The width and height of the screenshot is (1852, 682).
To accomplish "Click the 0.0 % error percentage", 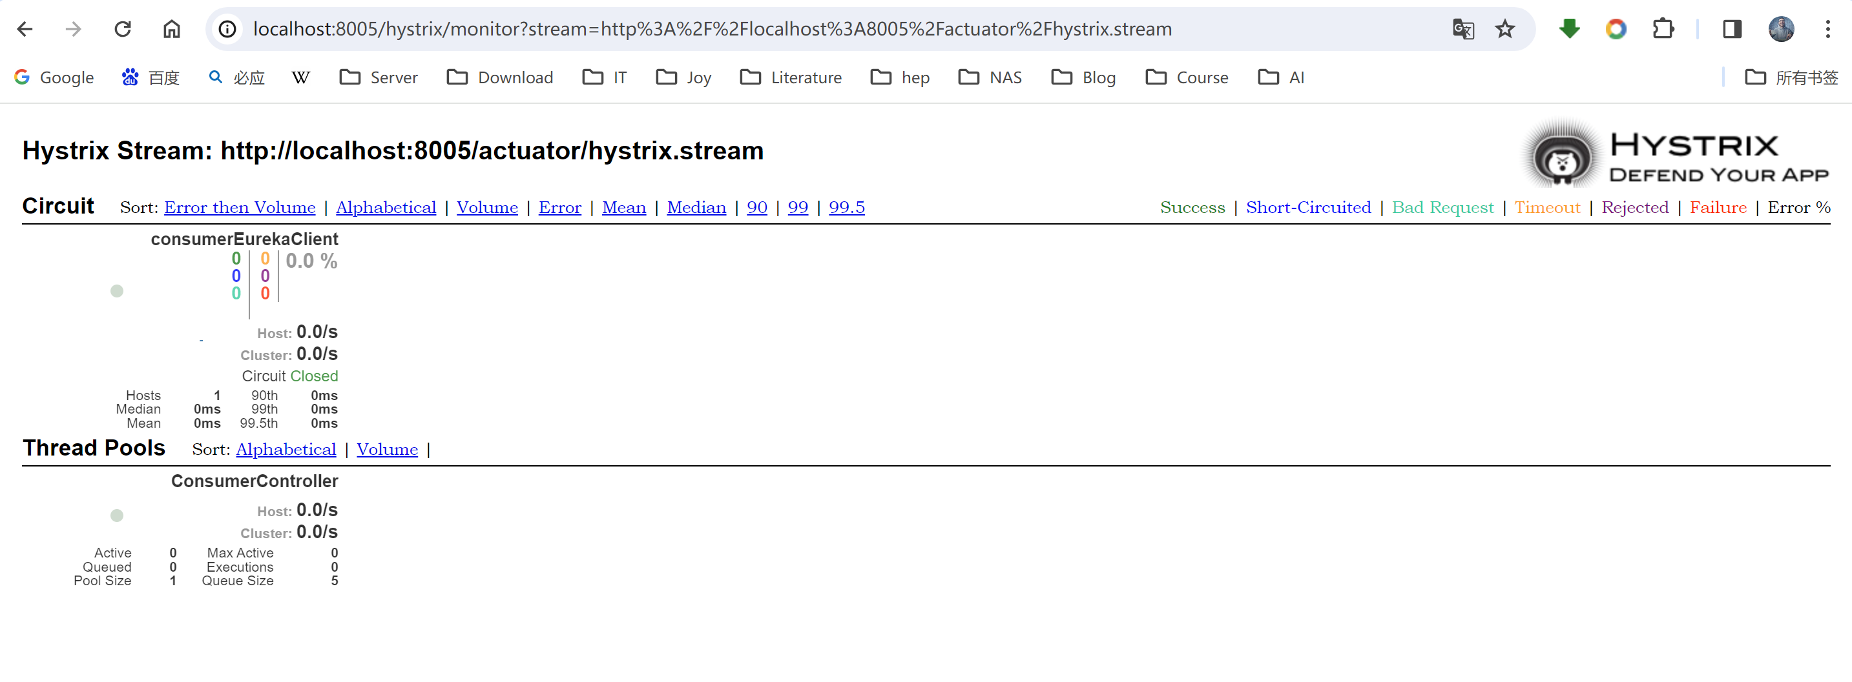I will click(311, 261).
